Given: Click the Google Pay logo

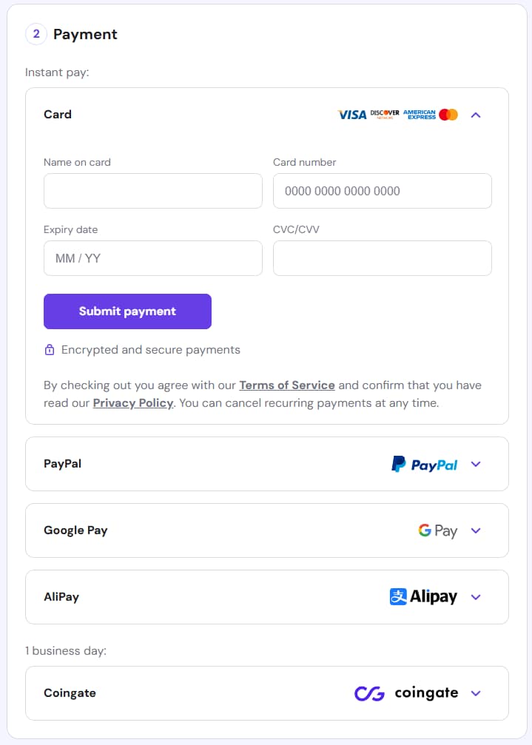Looking at the screenshot, I should coord(436,530).
